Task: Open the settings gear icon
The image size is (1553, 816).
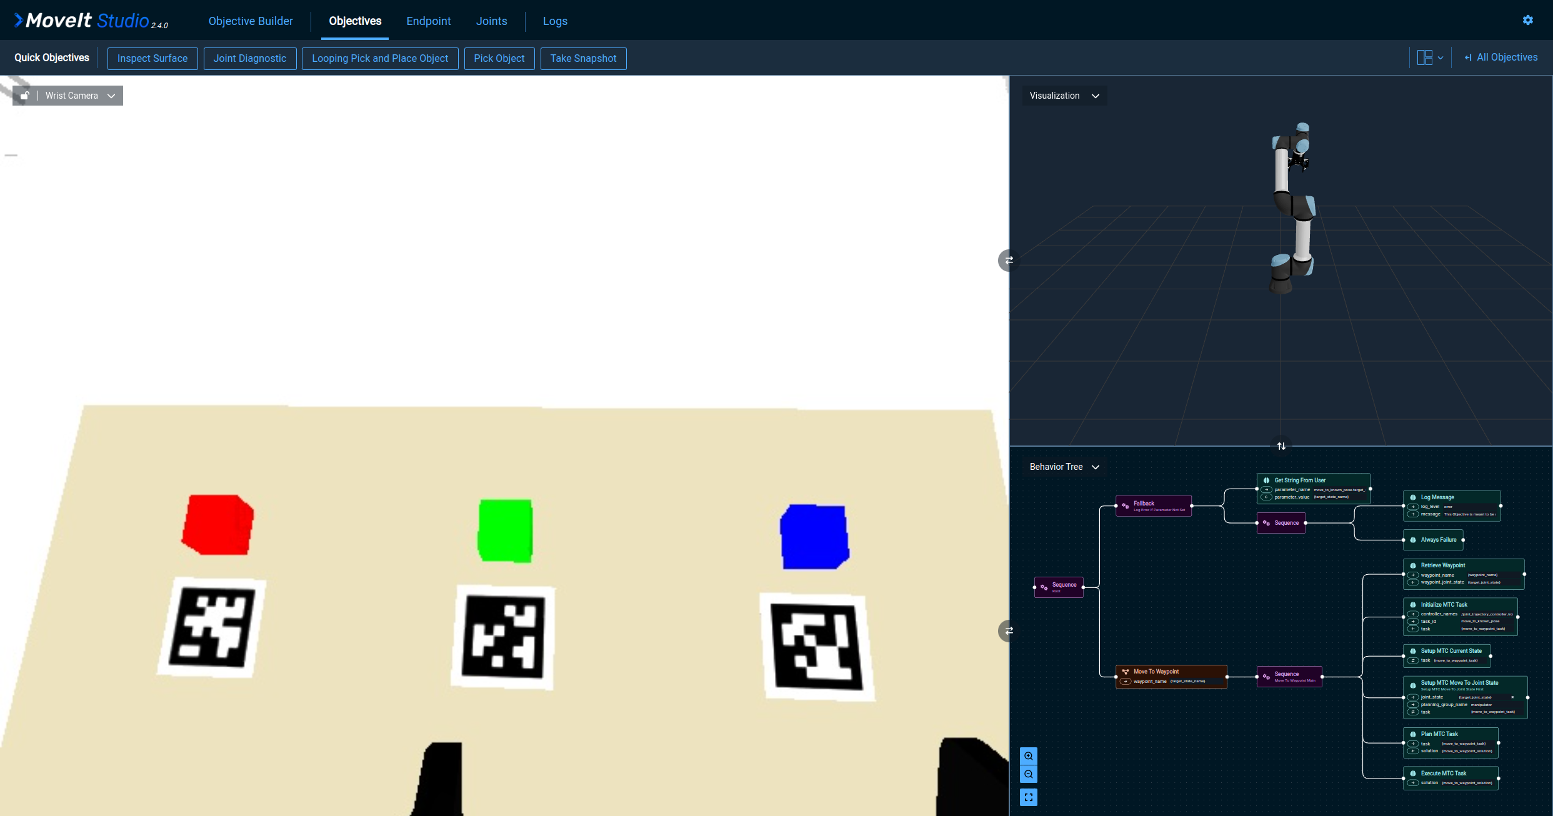Action: click(x=1527, y=21)
